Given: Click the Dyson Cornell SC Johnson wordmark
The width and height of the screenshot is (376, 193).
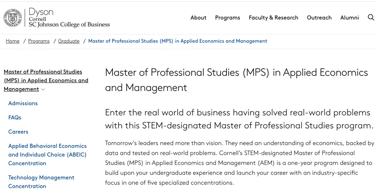Looking at the screenshot, I should click(x=69, y=18).
